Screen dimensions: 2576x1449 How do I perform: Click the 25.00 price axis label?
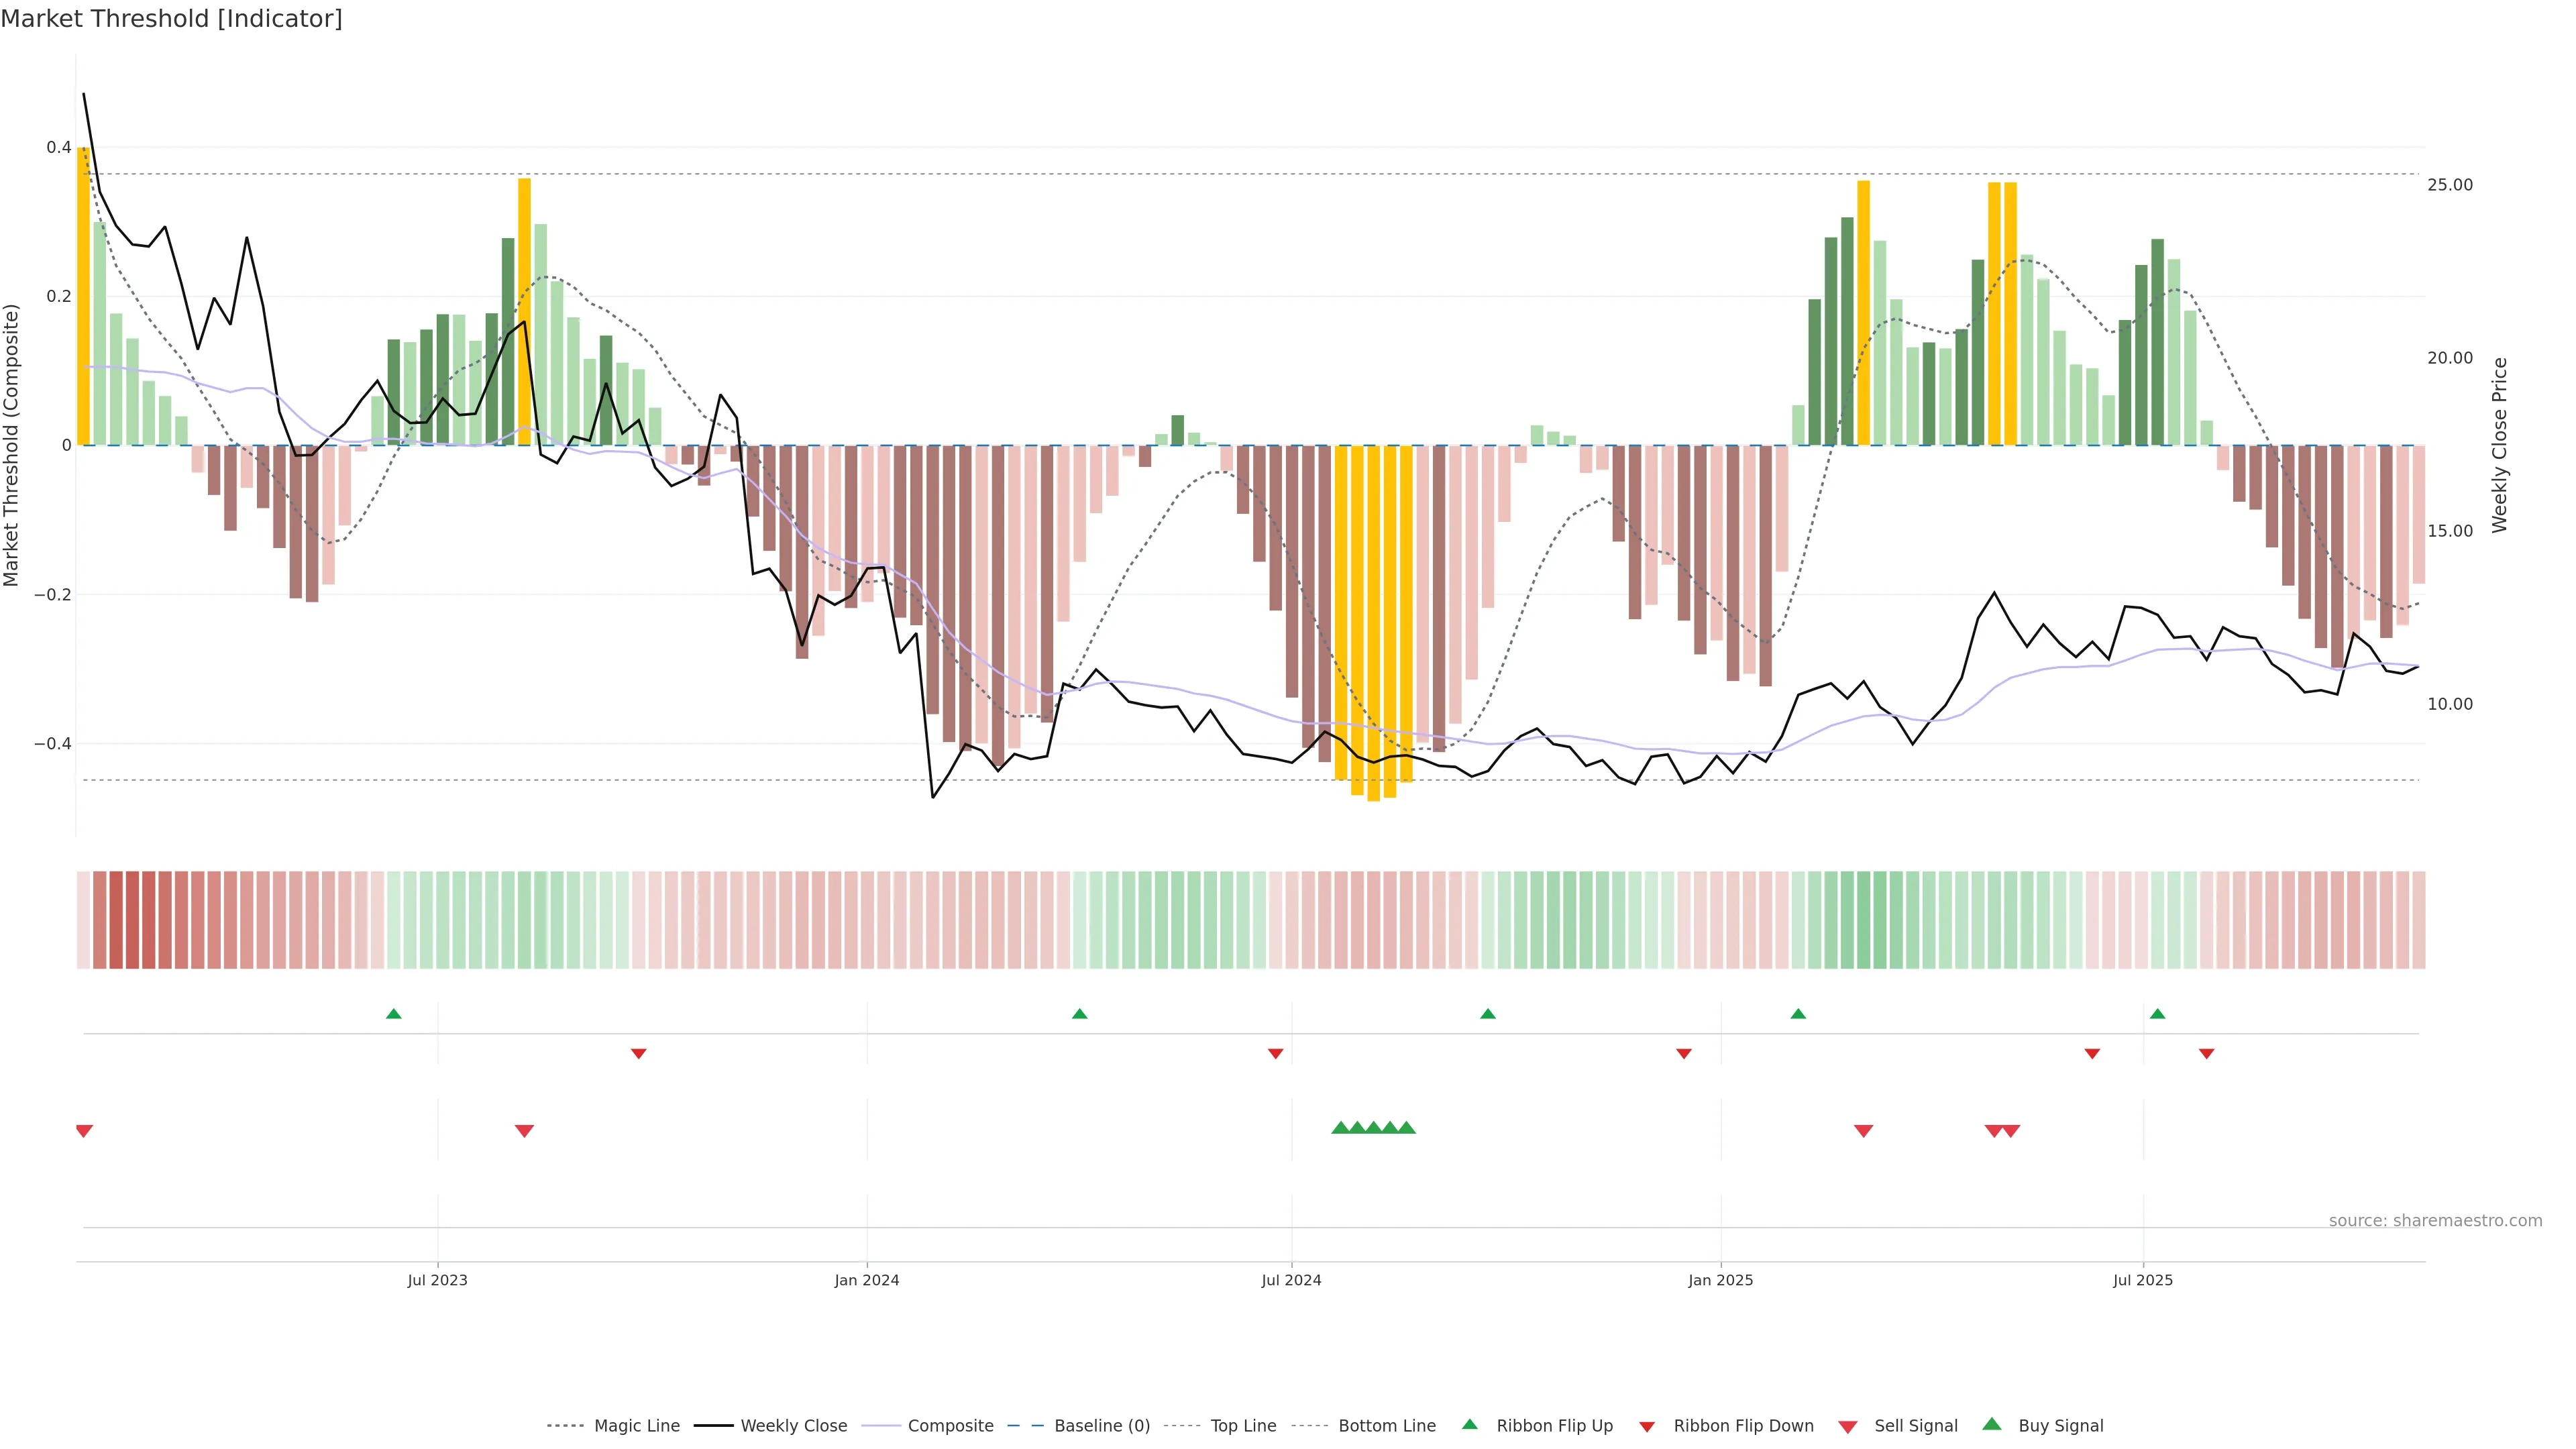coord(2450,185)
